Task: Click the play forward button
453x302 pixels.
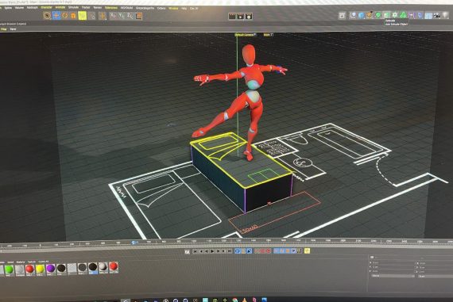Action: 213,251
